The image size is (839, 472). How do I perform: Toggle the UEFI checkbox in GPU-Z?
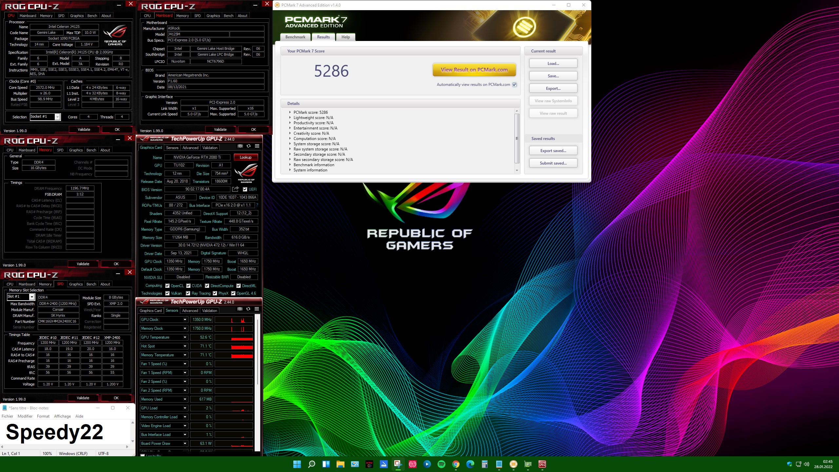(x=245, y=189)
